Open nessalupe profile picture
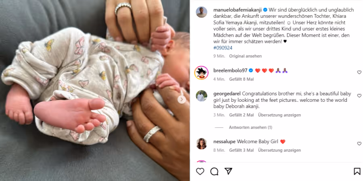 201,144
